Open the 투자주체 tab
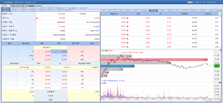The image size is (223, 103). (x=185, y=11)
